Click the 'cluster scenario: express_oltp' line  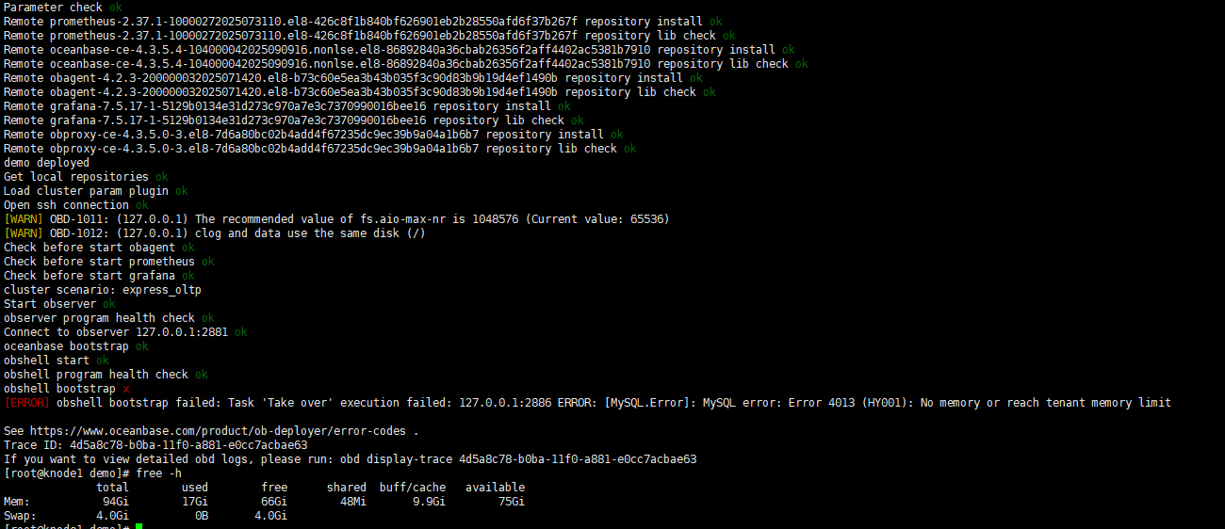[x=102, y=290]
